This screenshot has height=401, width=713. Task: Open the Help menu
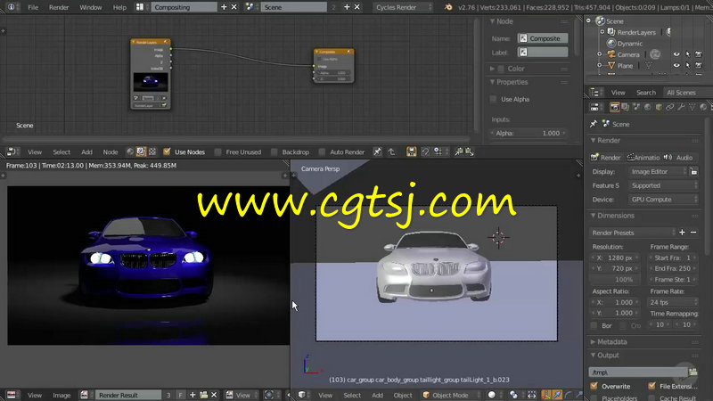(119, 7)
